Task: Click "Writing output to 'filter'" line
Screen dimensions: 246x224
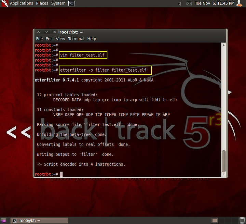Action: pyautogui.click(x=75, y=154)
